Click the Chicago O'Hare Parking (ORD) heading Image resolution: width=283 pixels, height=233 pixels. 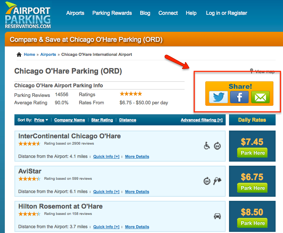68,71
